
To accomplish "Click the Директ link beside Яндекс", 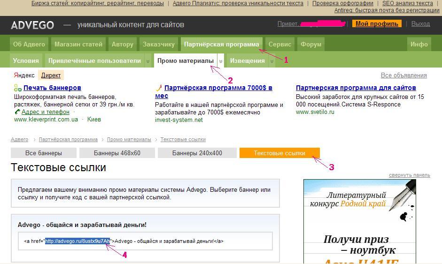I will [x=51, y=75].
